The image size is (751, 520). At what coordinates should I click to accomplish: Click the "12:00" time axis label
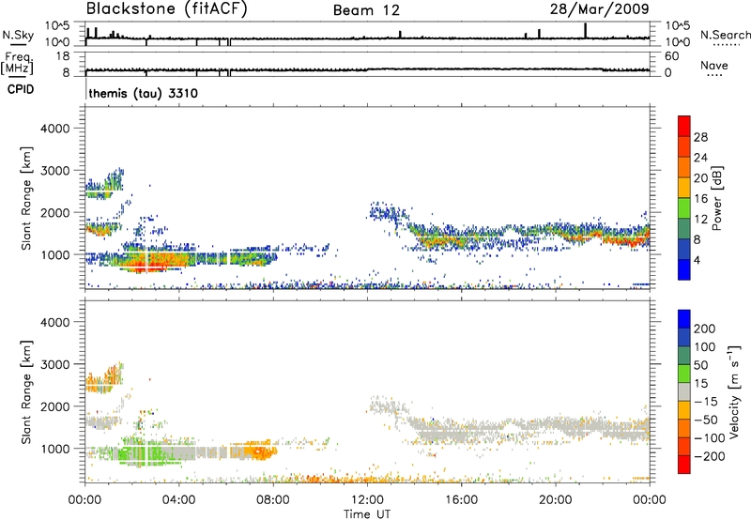click(367, 500)
